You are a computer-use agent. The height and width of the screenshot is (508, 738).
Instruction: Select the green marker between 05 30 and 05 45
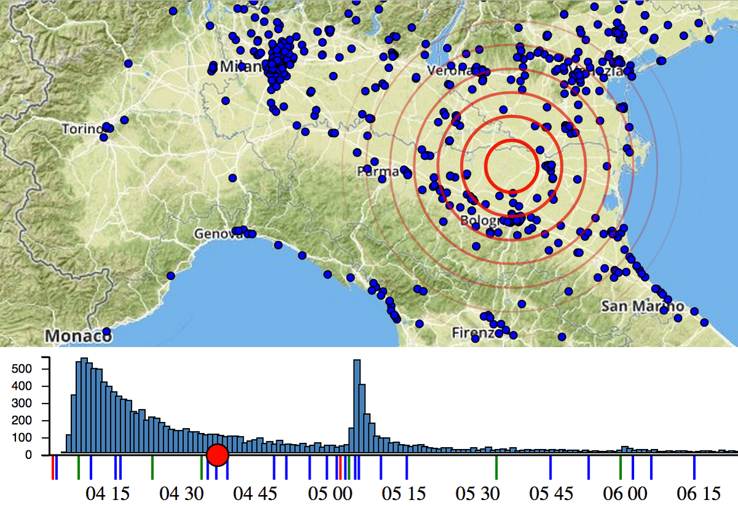pos(496,467)
